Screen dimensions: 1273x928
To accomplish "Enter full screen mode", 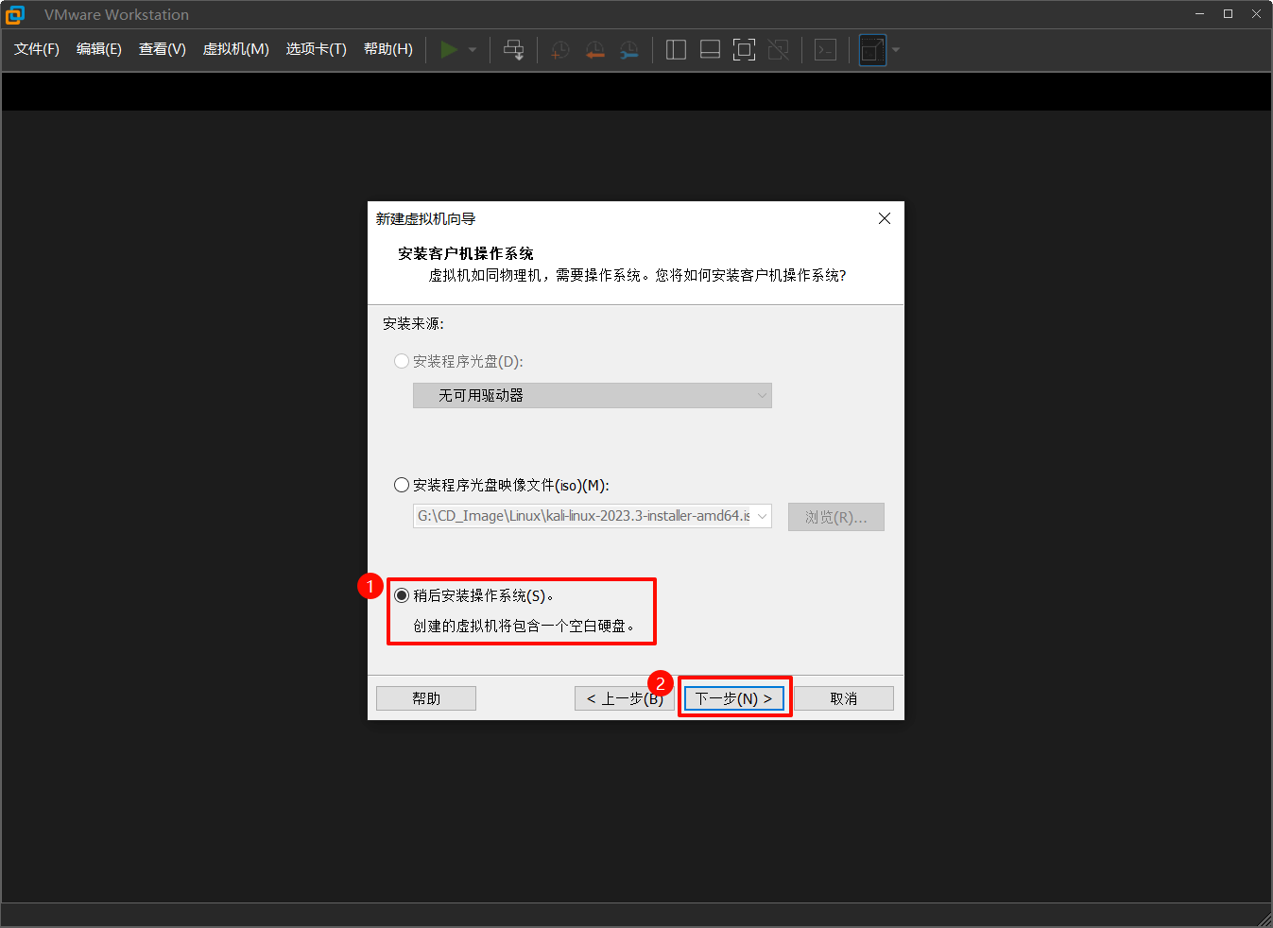I will [744, 49].
